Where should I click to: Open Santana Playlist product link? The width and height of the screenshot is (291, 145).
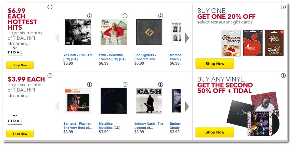coord(78,126)
